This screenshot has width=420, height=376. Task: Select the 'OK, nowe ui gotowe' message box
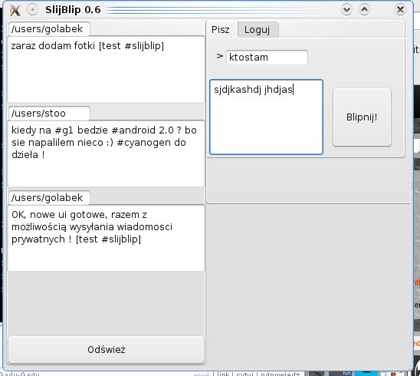pyautogui.click(x=107, y=238)
